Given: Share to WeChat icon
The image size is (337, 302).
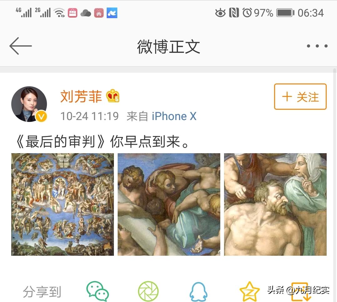Looking at the screenshot, I should [98, 291].
